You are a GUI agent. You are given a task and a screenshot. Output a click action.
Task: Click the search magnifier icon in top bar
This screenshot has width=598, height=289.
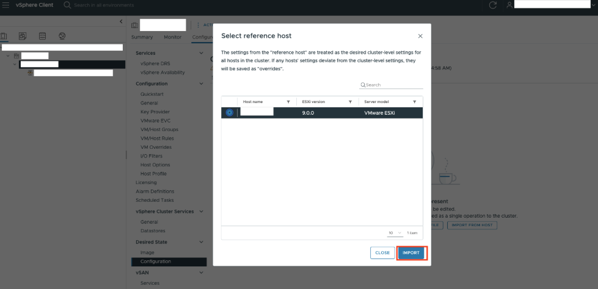click(67, 5)
